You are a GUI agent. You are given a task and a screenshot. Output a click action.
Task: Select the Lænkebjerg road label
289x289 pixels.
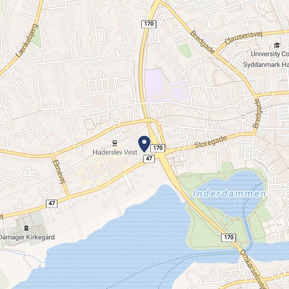[x=27, y=40]
